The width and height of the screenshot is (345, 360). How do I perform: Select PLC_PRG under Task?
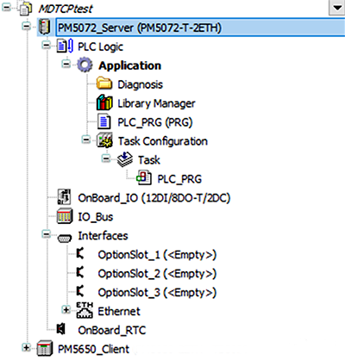click(179, 179)
